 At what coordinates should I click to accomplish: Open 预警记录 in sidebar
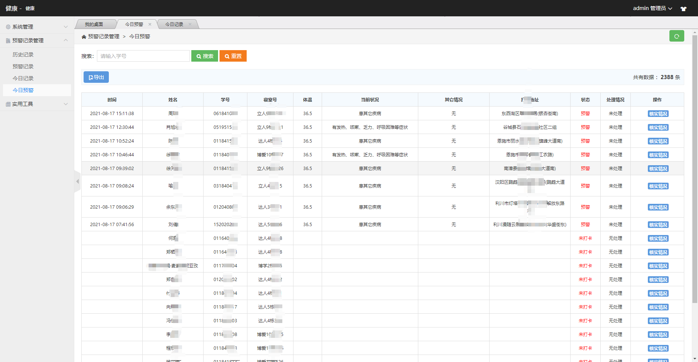coord(23,66)
